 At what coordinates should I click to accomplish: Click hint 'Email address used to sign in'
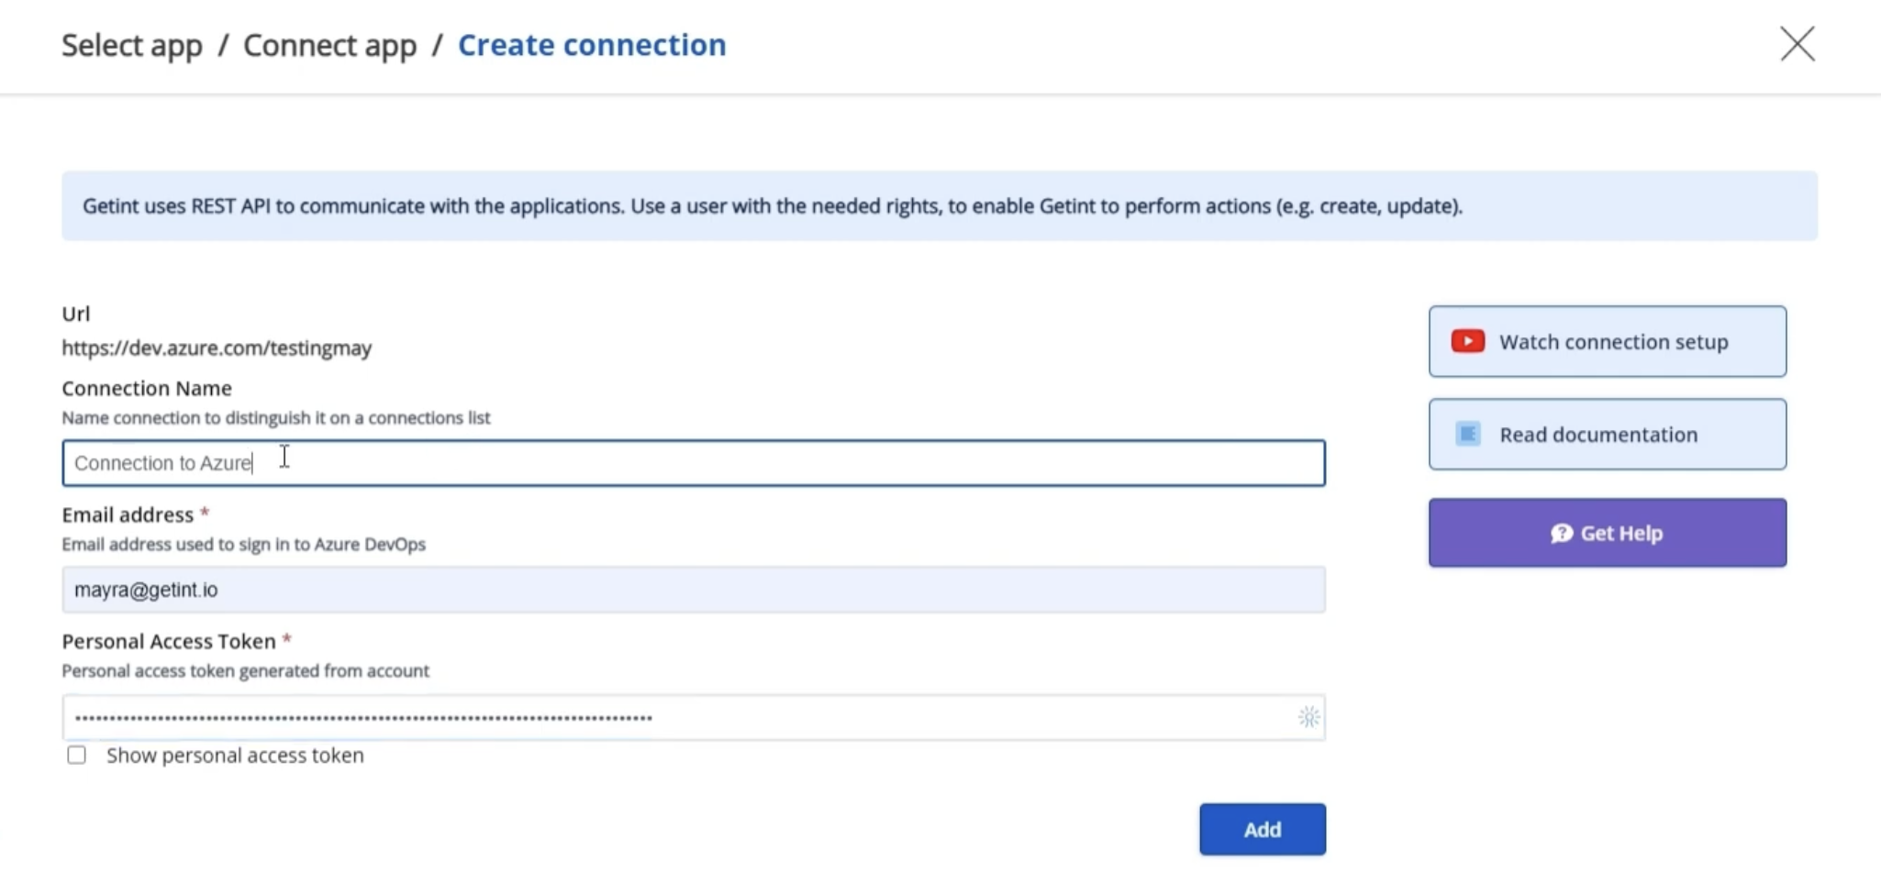point(243,544)
